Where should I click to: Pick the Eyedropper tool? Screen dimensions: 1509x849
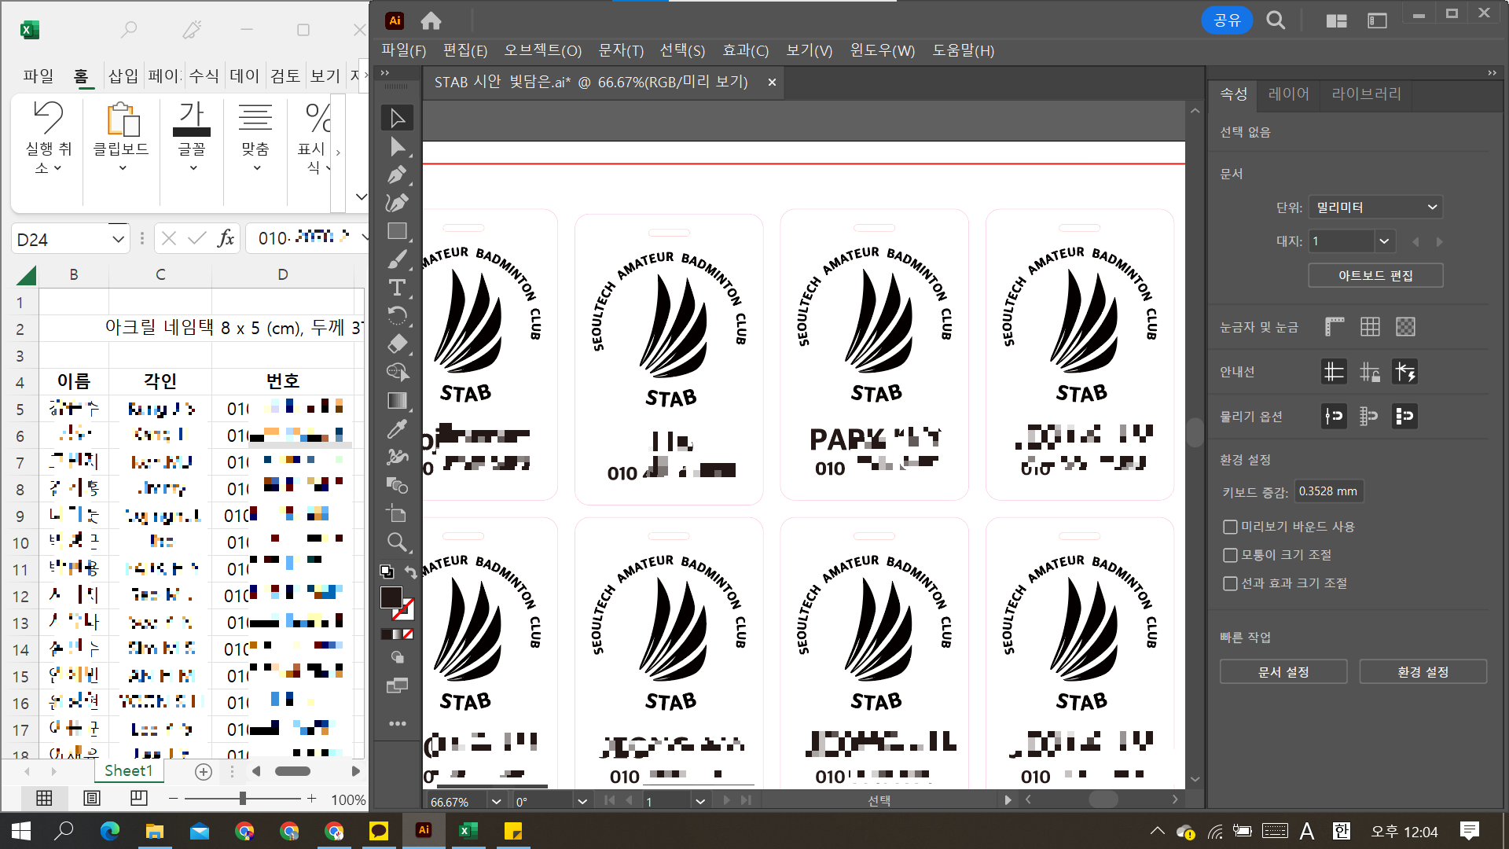click(397, 428)
